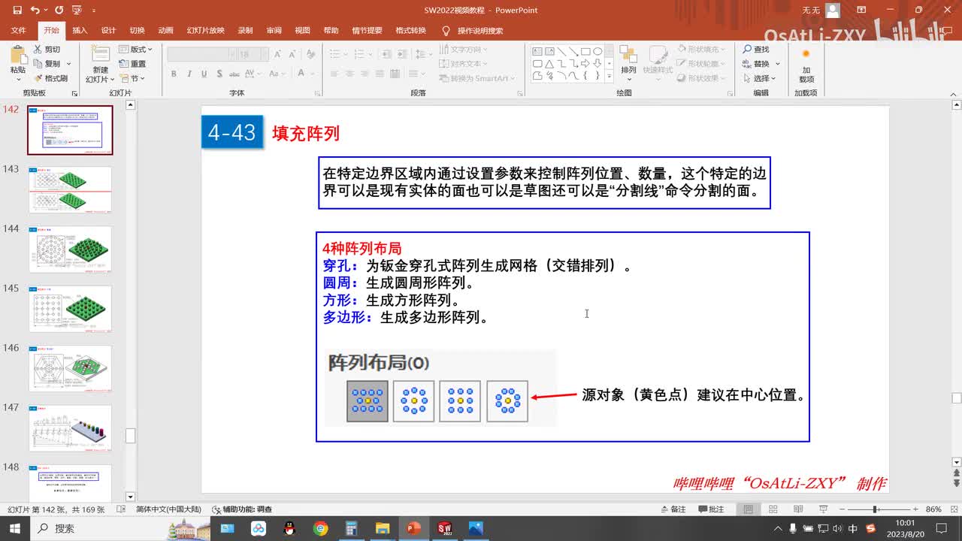Select the straight line shape in gallery
The height and width of the screenshot is (541, 962).
click(561, 52)
